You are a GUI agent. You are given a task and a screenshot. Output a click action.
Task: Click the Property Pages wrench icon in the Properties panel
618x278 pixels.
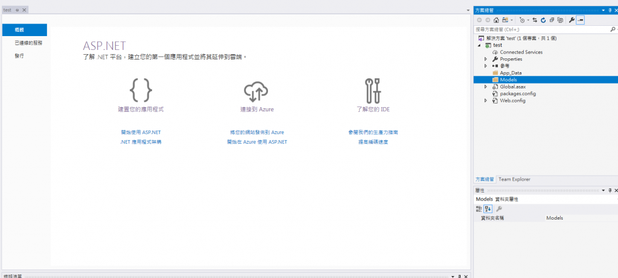point(499,209)
